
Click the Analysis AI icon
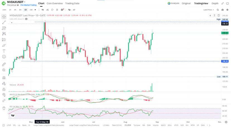169,3
